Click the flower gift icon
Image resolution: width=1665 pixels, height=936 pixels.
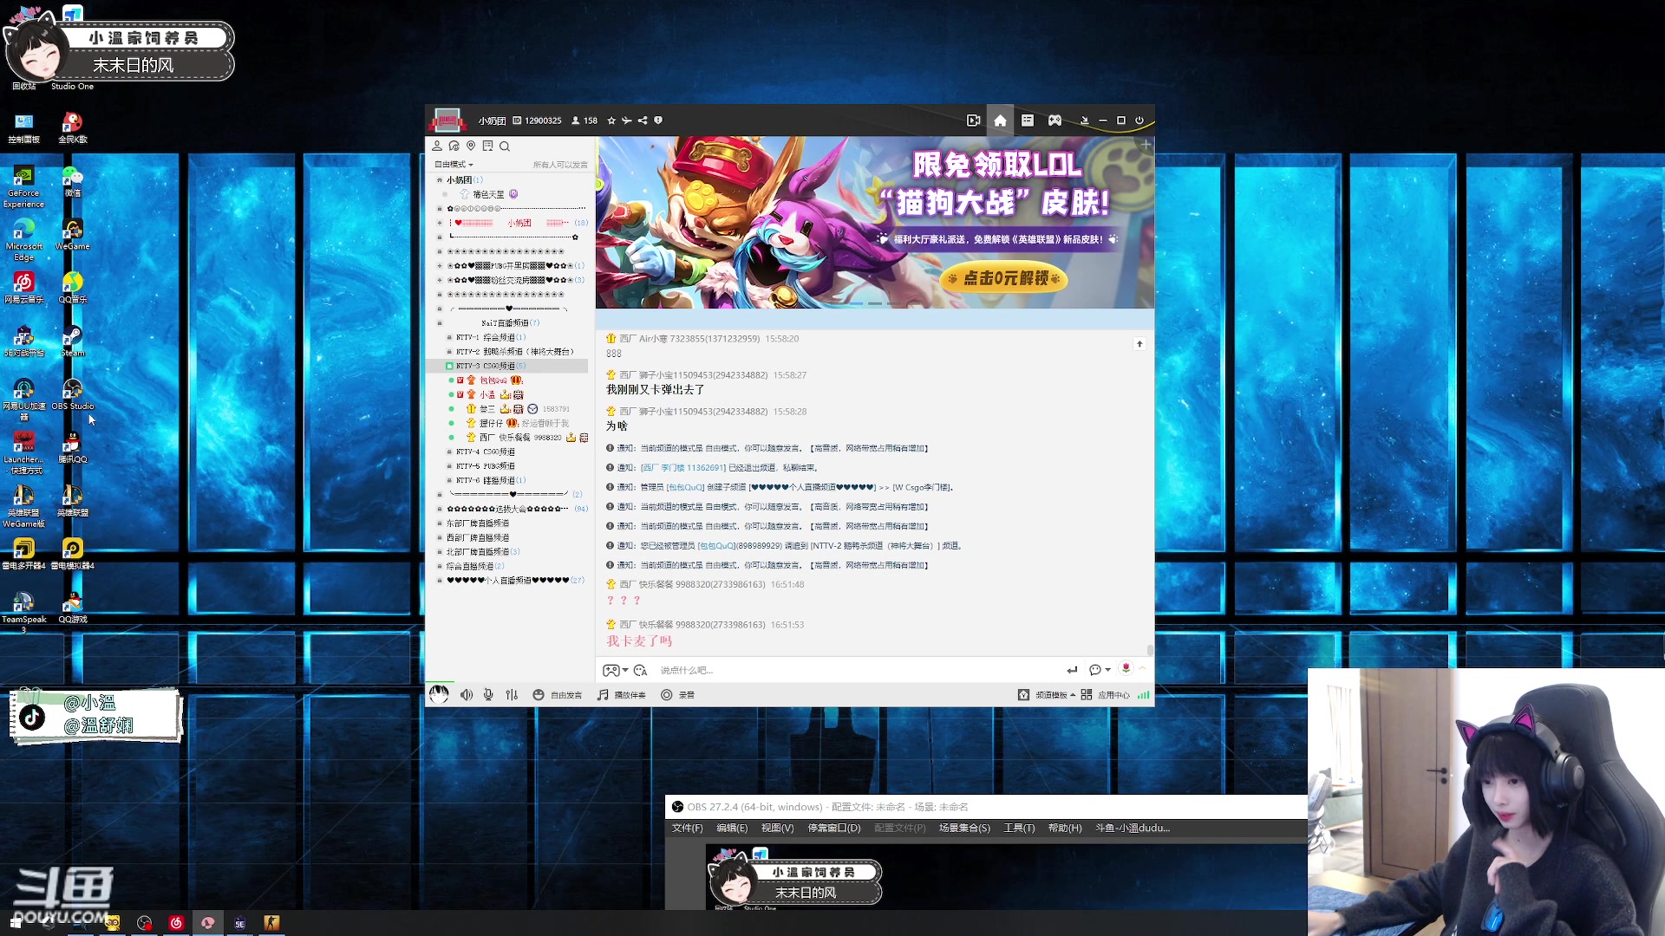pos(1126,668)
